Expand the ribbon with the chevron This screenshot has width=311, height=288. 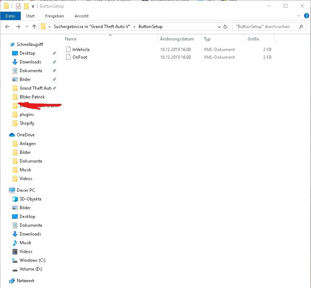tap(298, 16)
